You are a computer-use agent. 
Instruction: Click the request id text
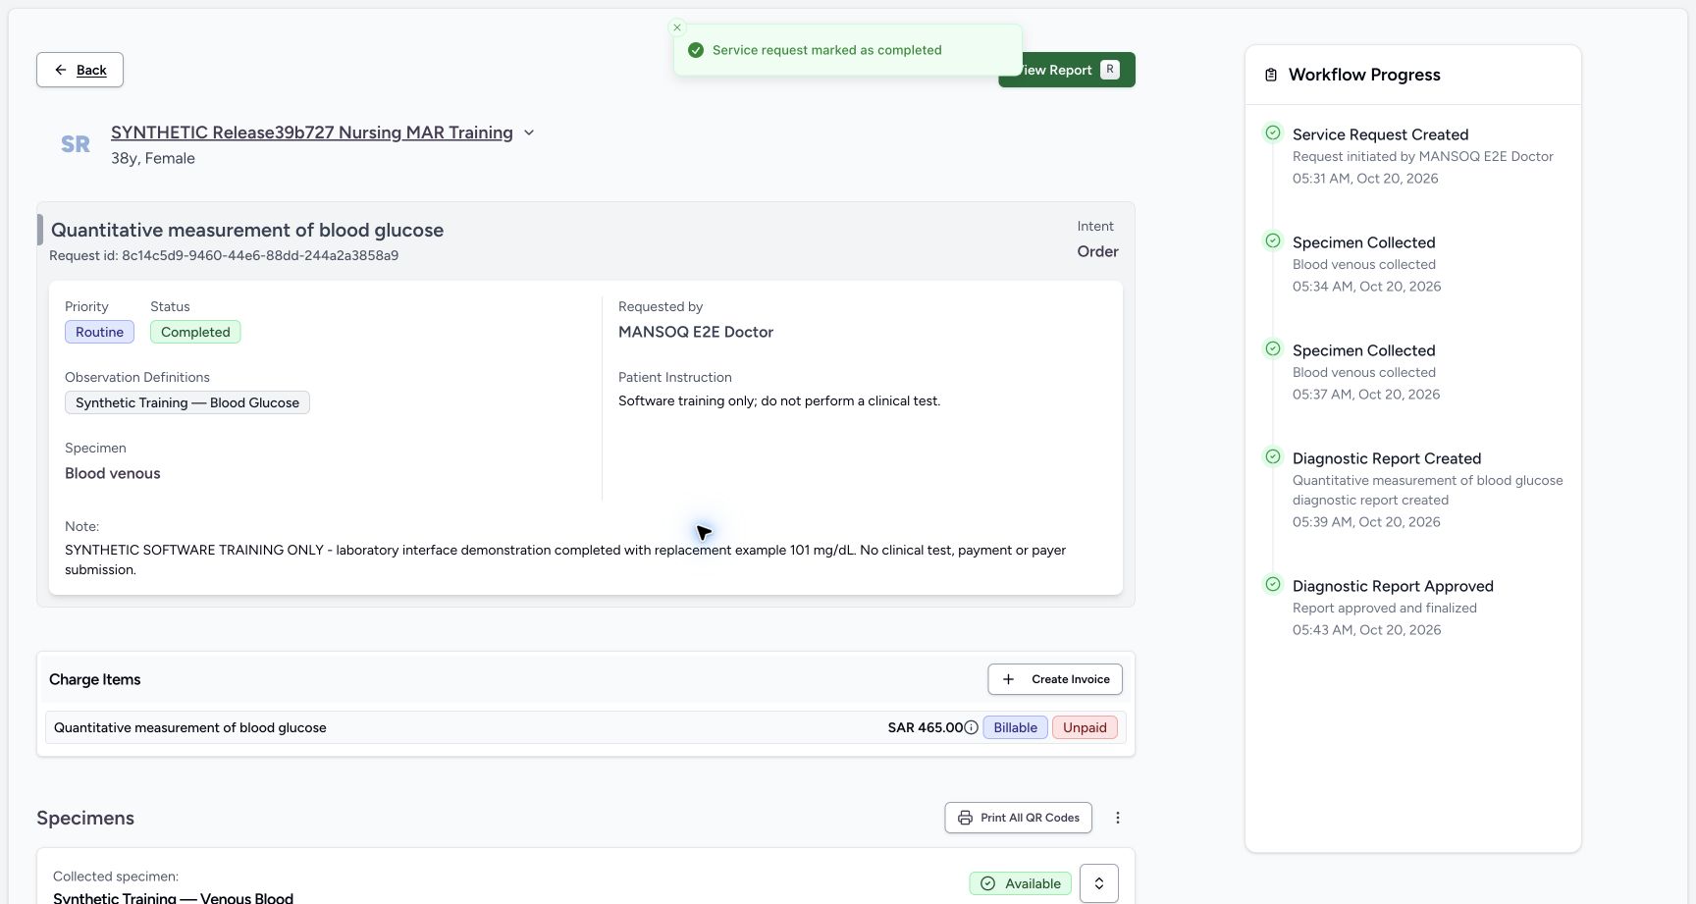(x=224, y=255)
